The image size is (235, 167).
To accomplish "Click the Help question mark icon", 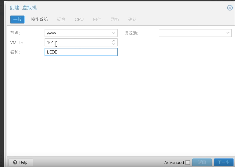I will coord(15,162).
